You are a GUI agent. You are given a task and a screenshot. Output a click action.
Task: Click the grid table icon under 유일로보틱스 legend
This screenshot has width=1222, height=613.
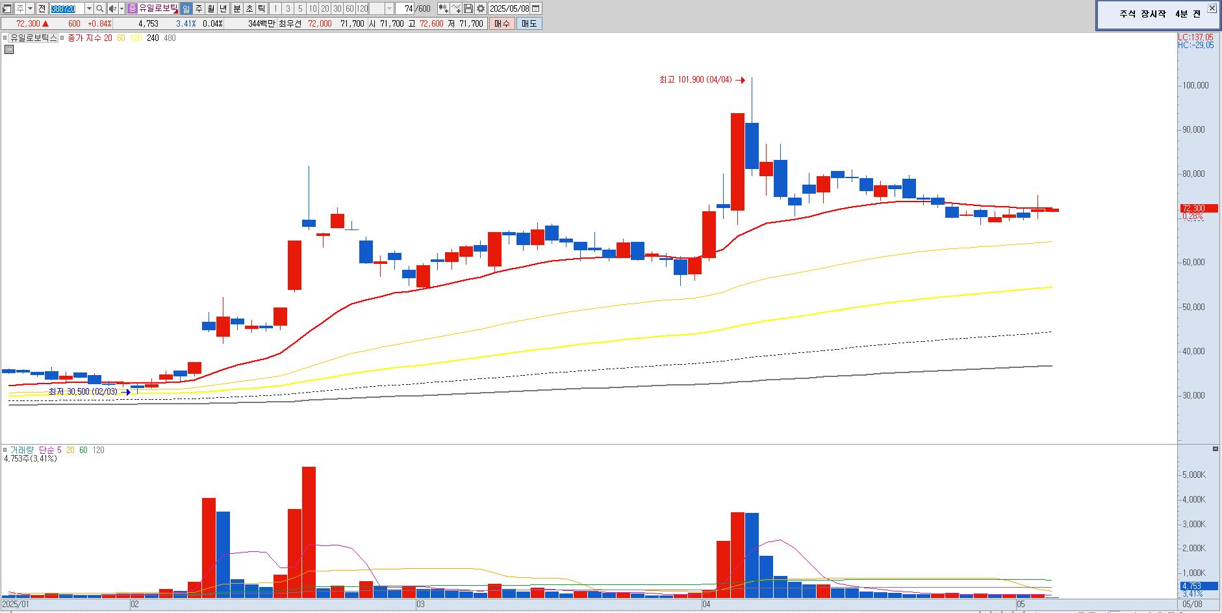9,49
